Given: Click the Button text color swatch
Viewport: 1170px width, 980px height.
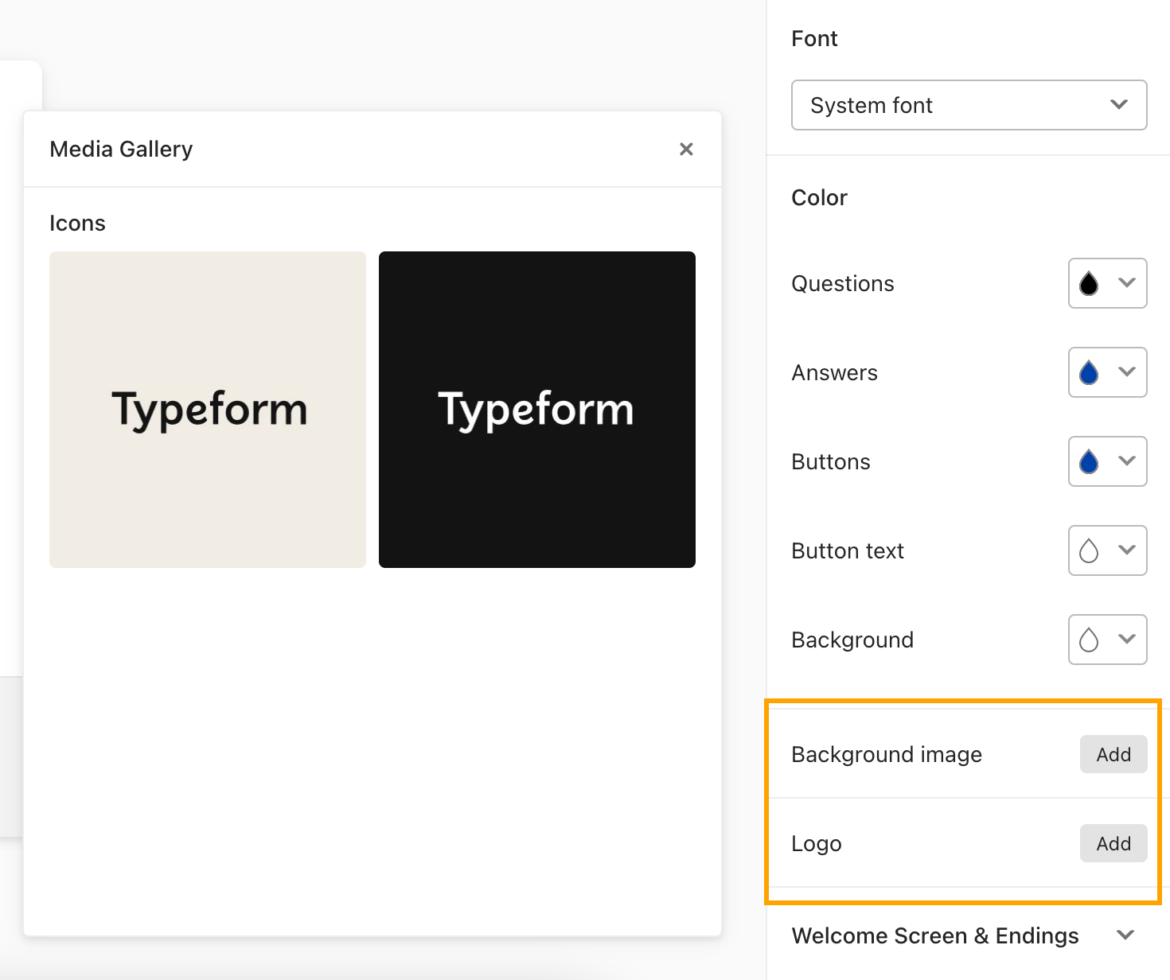Looking at the screenshot, I should [1089, 550].
